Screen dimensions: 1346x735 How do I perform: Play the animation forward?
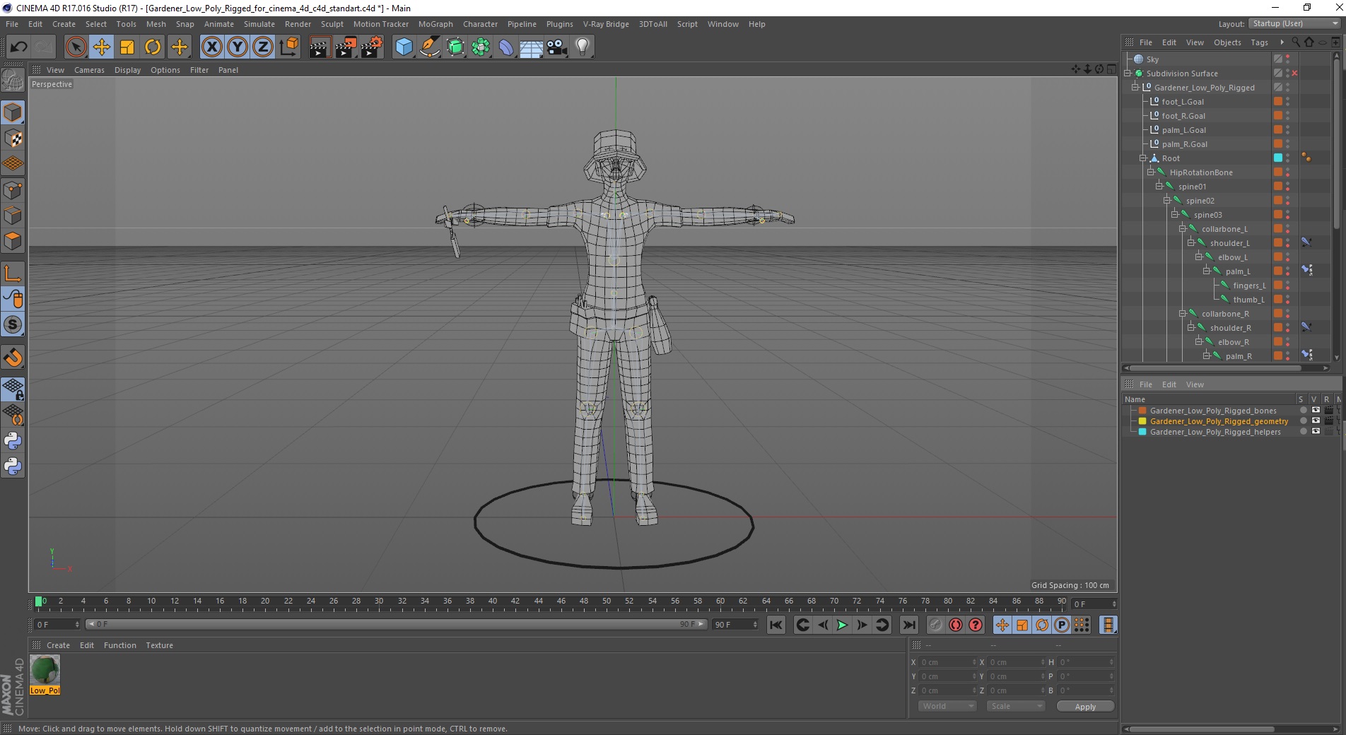pyautogui.click(x=842, y=625)
